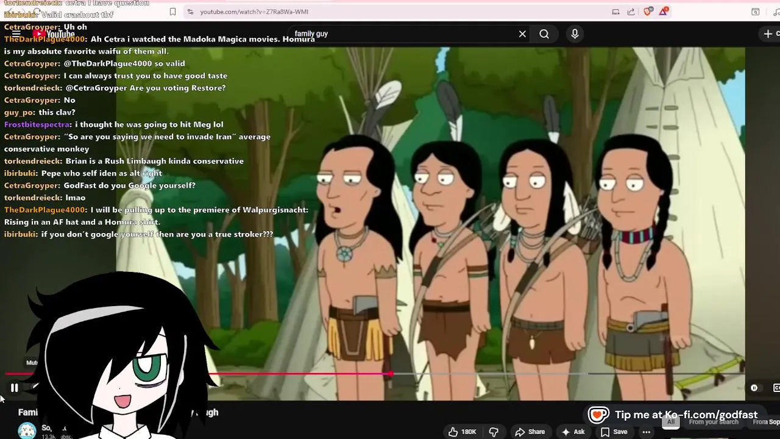The height and width of the screenshot is (439, 780).
Task: Click the video progress bar scrubber
Action: (x=390, y=374)
